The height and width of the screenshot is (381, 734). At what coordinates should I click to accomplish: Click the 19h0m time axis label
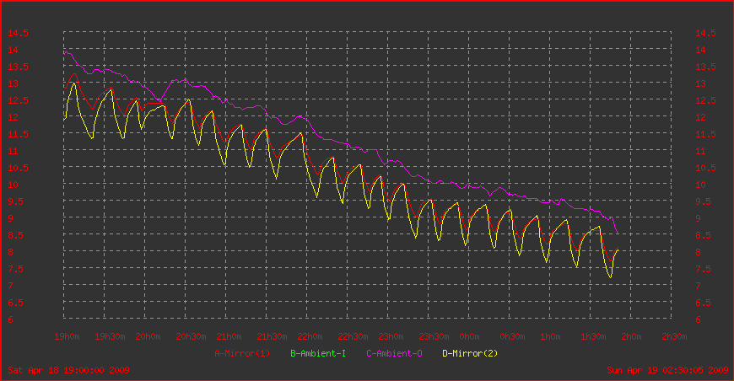pyautogui.click(x=67, y=336)
